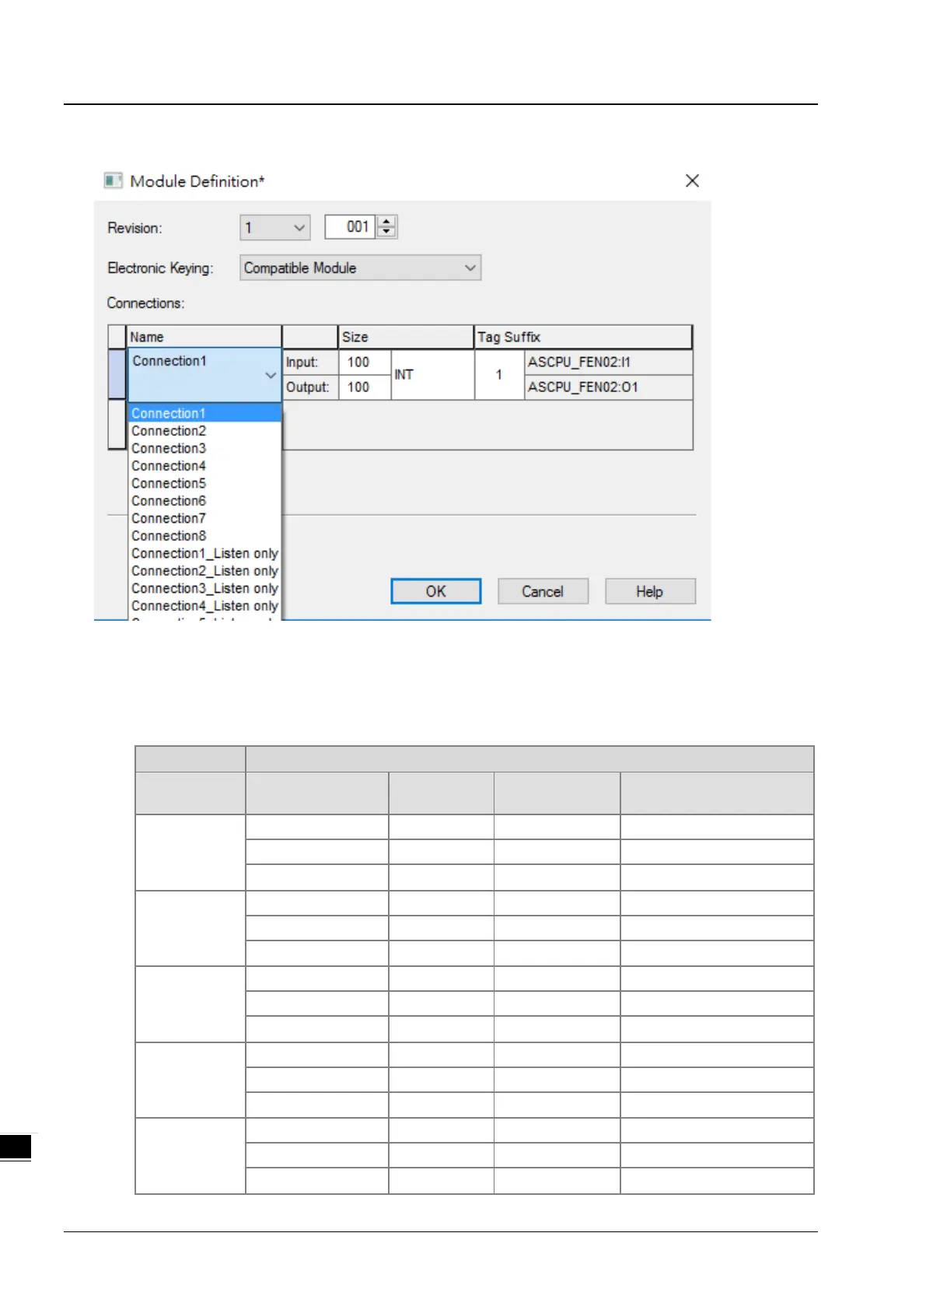Increase minor revision with up arrow
The height and width of the screenshot is (1310, 926).
[x=386, y=222]
